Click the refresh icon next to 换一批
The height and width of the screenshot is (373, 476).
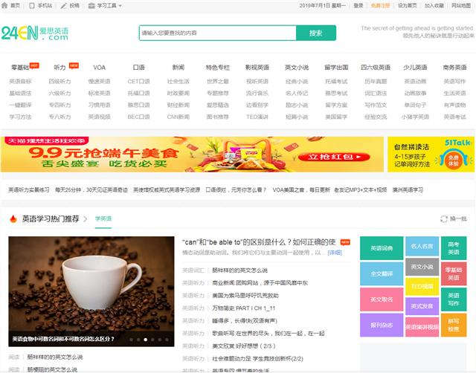click(x=444, y=218)
